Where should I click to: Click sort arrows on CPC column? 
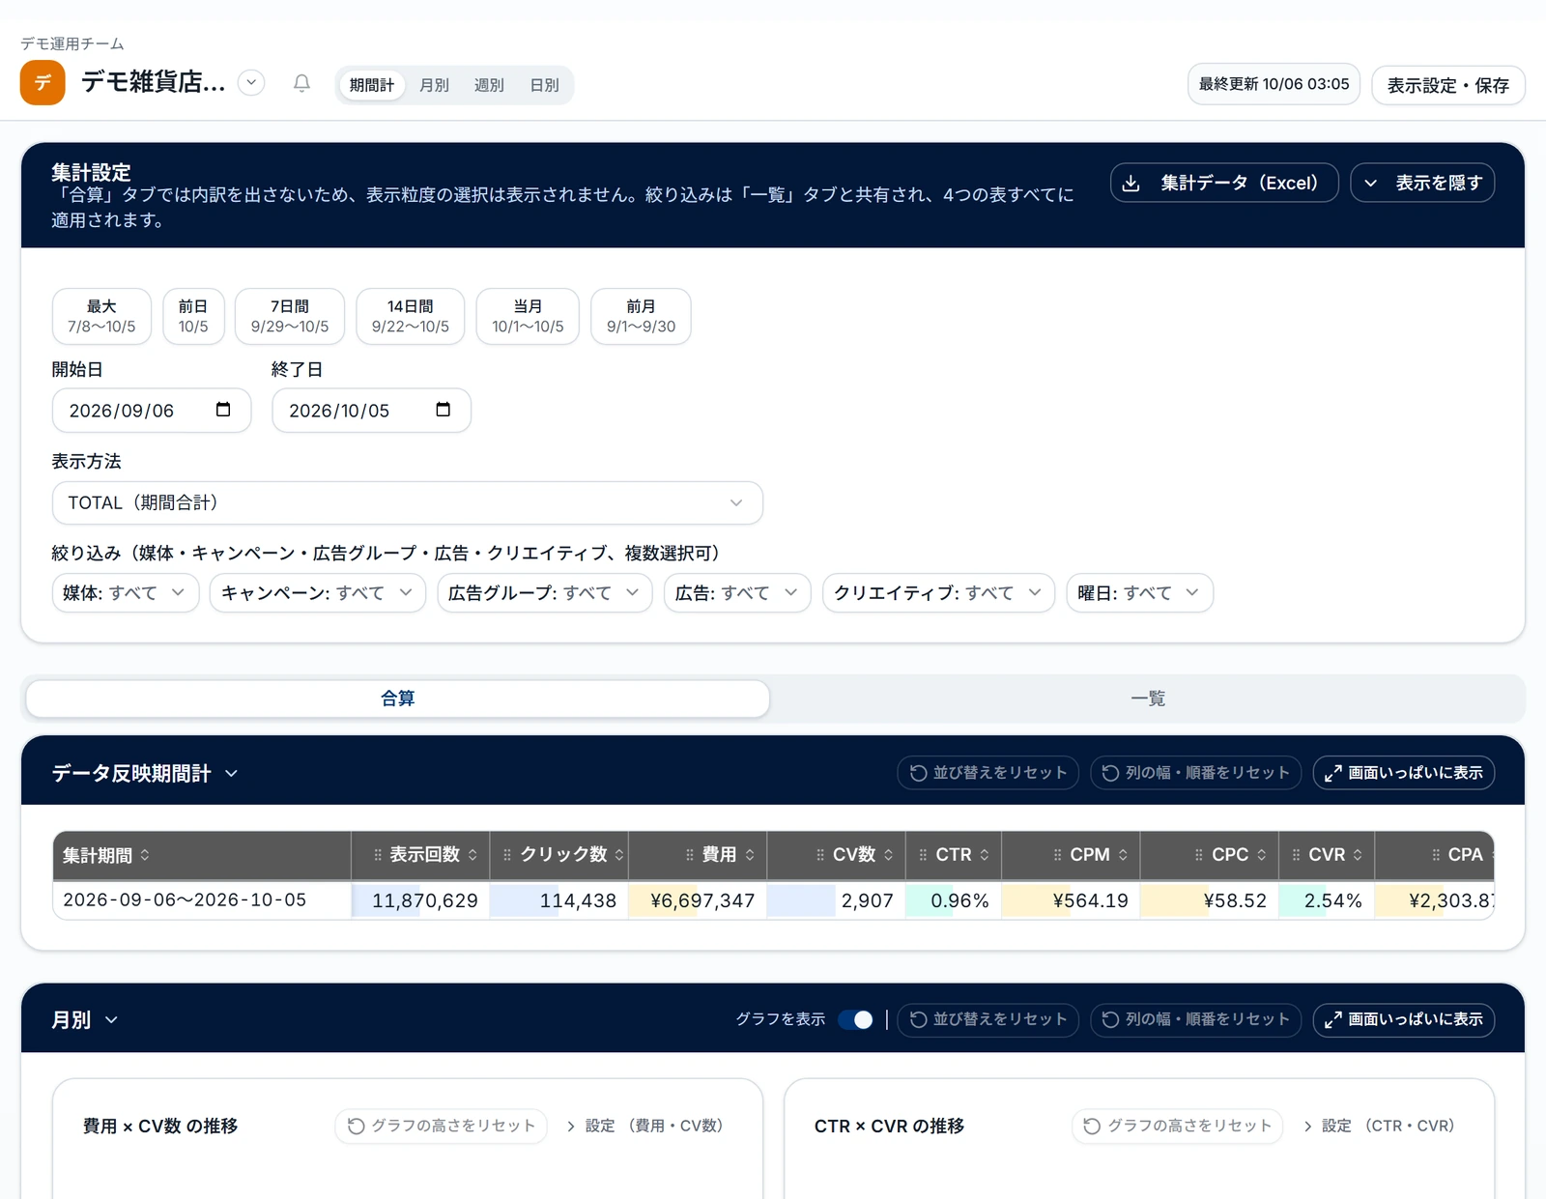(x=1262, y=855)
